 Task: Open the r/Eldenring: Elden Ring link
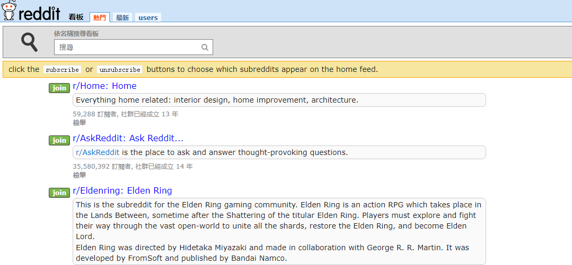(122, 191)
